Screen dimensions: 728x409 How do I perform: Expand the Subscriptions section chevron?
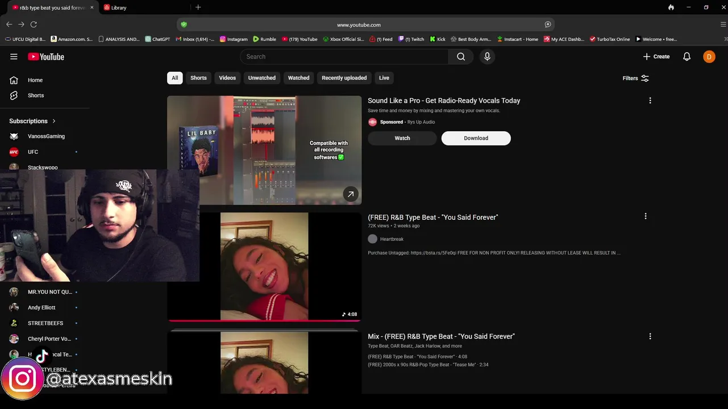coord(54,121)
